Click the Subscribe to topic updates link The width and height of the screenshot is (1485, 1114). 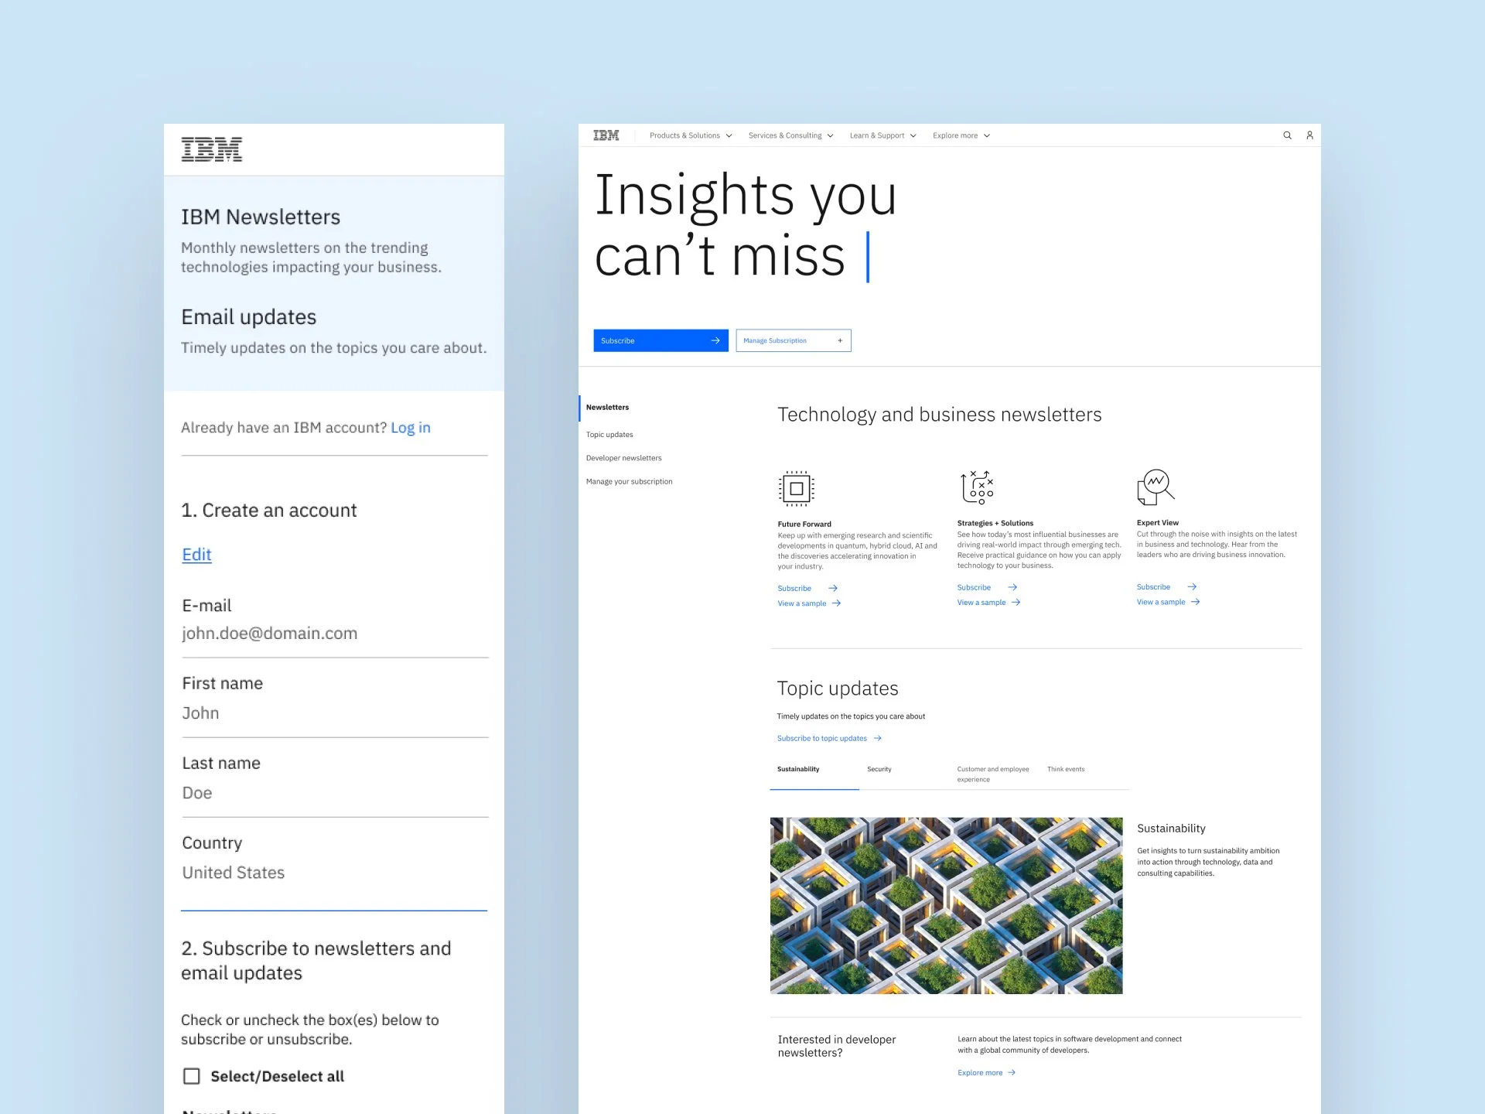coord(822,739)
